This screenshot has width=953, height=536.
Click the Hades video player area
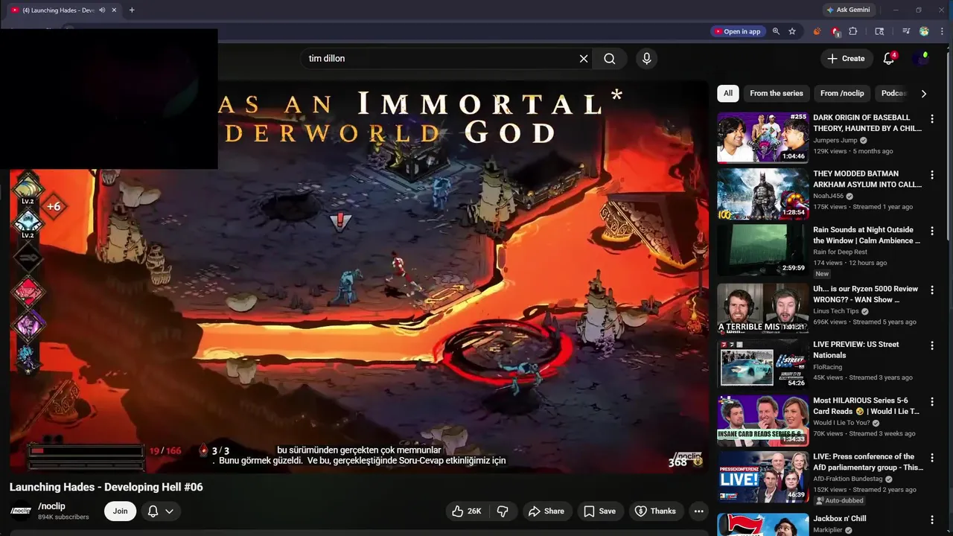point(359,277)
